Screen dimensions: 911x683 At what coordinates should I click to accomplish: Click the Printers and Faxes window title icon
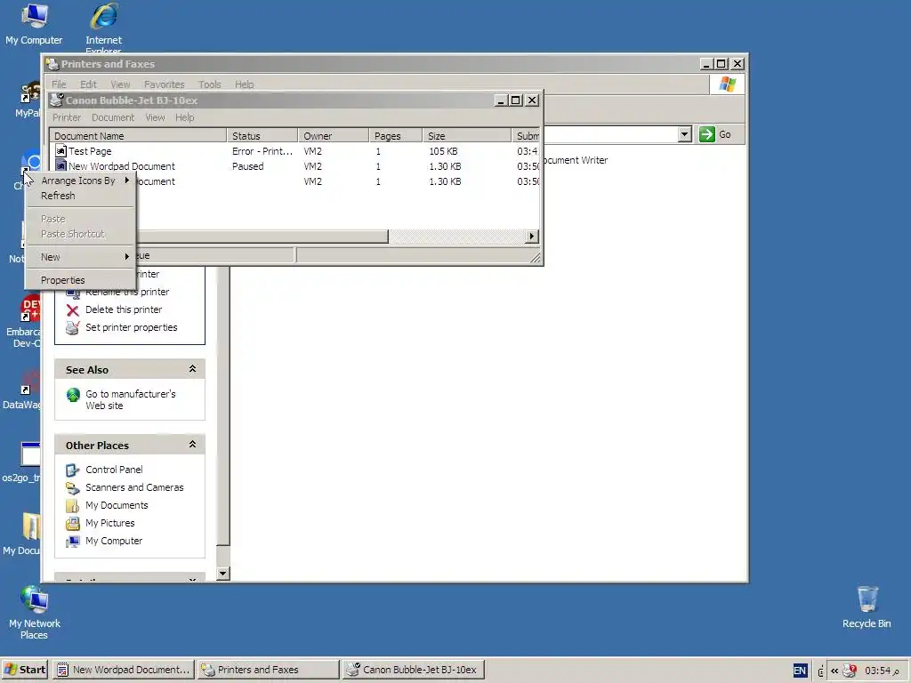[x=52, y=64]
